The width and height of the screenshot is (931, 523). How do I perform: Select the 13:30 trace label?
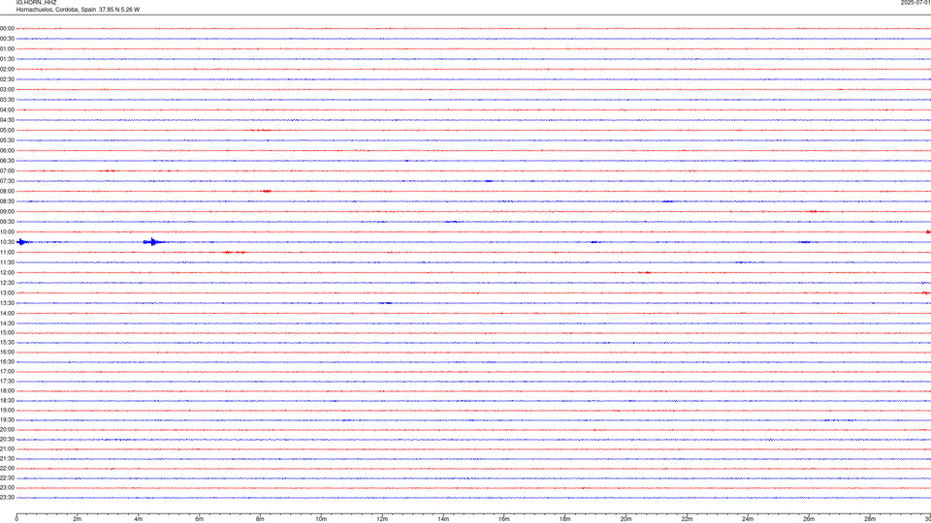[x=7, y=303]
